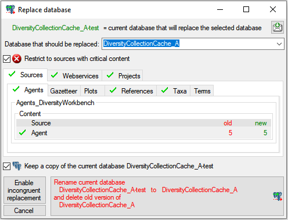
Task: Click the elephant database icon by Keep a copy
Action: point(17,166)
